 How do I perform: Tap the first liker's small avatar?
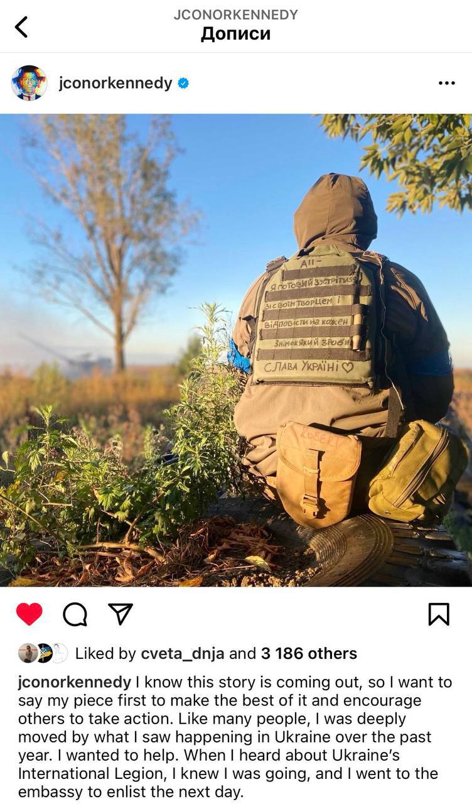pos(27,653)
